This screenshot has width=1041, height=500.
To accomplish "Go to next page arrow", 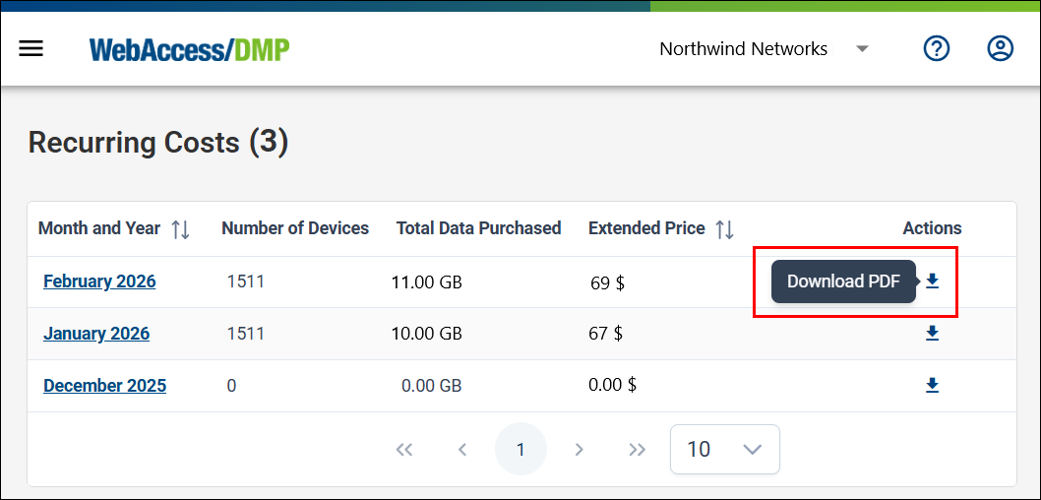I will coord(579,450).
